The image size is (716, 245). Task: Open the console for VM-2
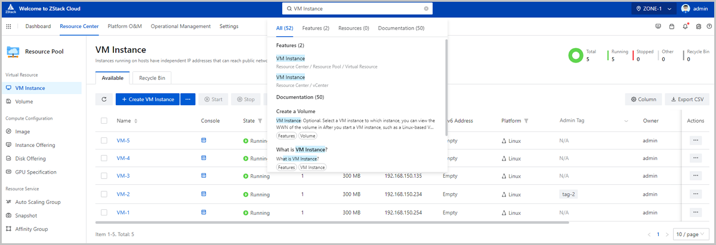point(203,194)
